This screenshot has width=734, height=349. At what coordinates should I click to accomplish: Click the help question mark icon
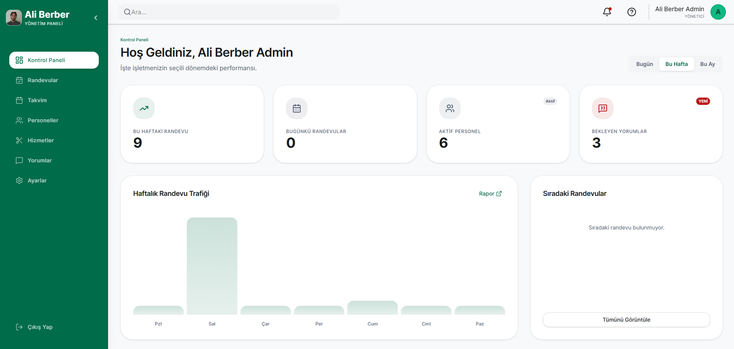click(632, 12)
